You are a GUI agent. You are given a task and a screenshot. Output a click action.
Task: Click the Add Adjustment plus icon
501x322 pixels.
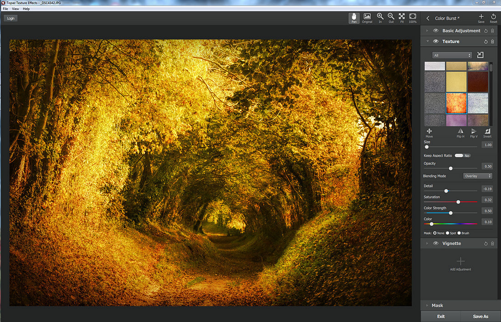coord(460,261)
